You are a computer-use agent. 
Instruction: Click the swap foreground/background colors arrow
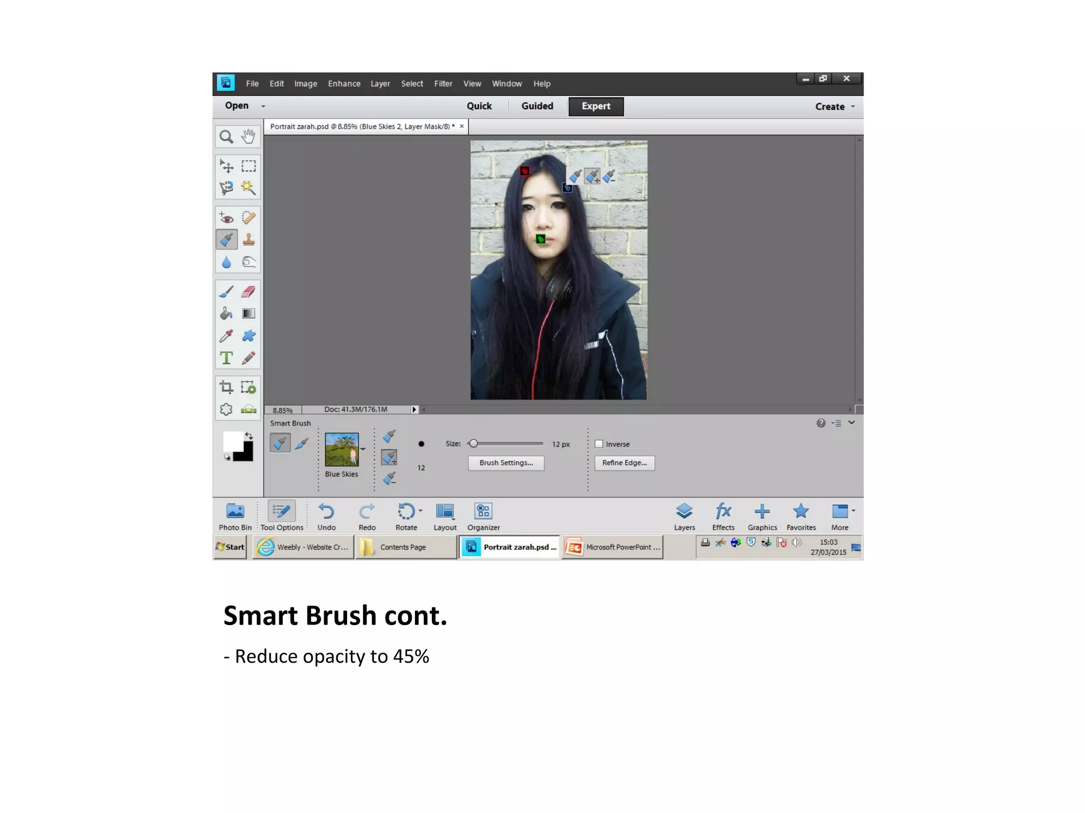pyautogui.click(x=249, y=436)
